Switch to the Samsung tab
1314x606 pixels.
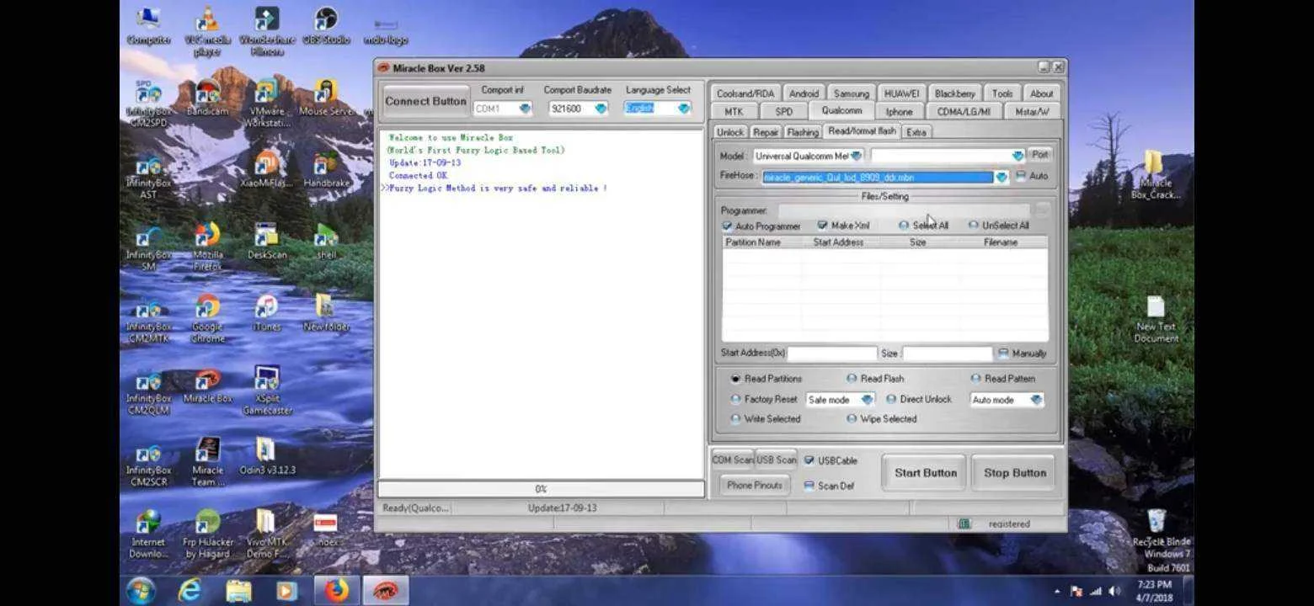point(852,93)
